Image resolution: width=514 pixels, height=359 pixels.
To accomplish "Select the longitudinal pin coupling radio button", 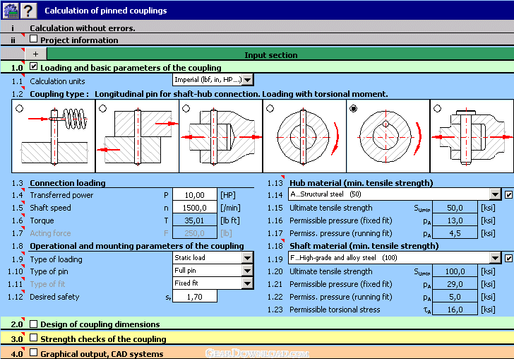I will [354, 108].
